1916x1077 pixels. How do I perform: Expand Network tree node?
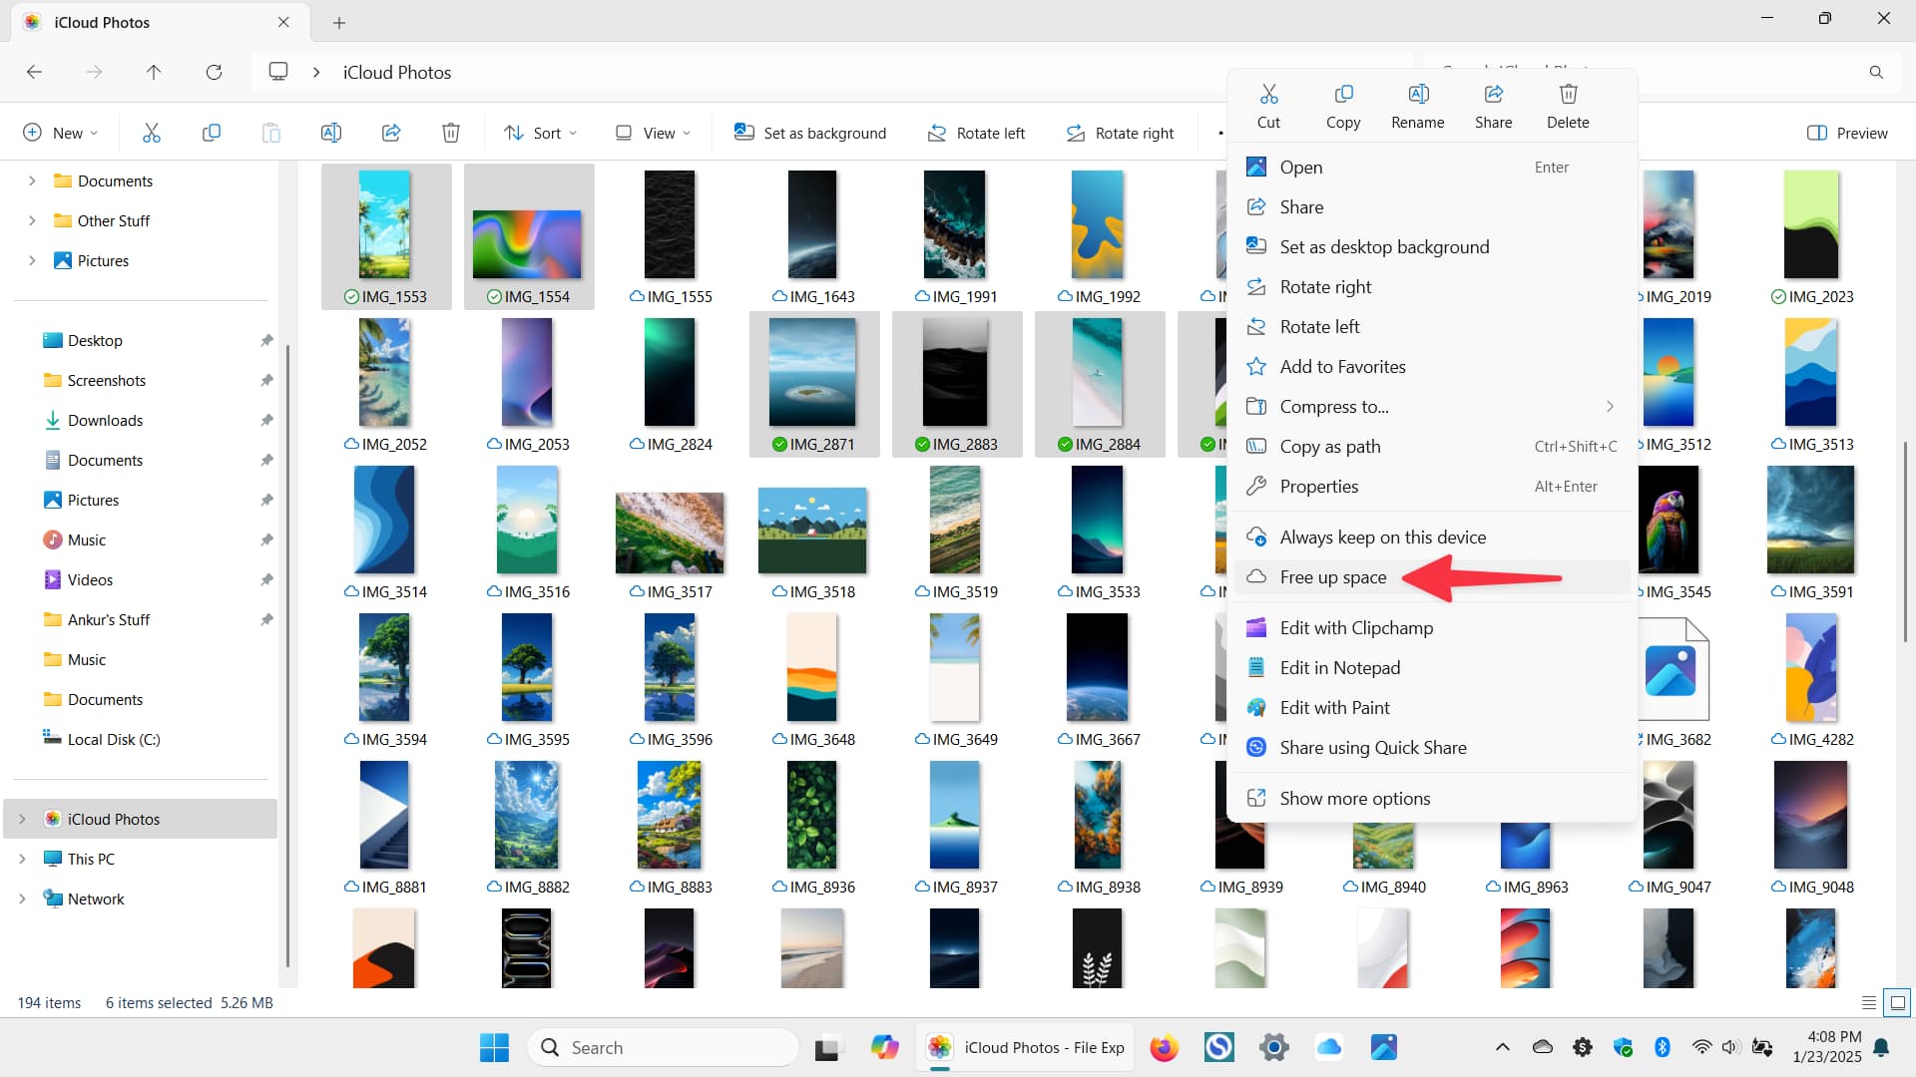coord(22,898)
